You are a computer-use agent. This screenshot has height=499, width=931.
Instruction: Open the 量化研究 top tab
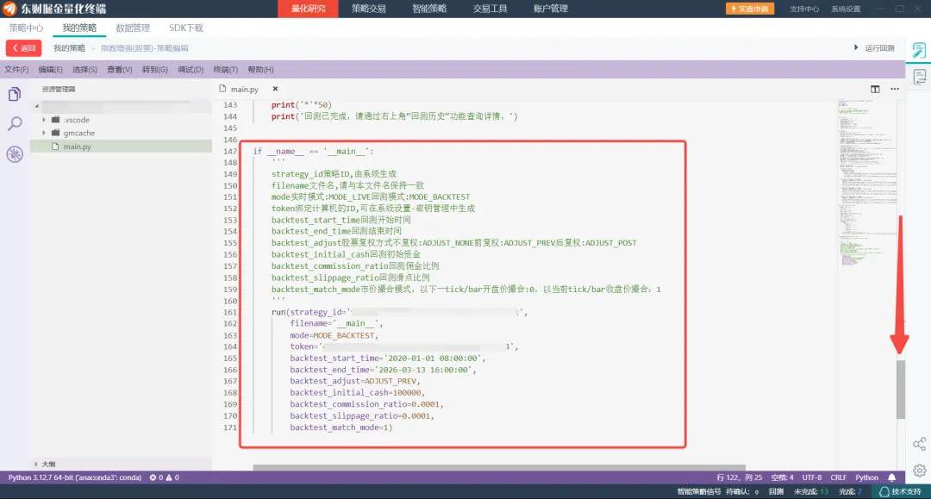tap(308, 9)
